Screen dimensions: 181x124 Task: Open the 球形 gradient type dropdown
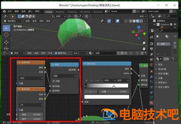pos(31,78)
